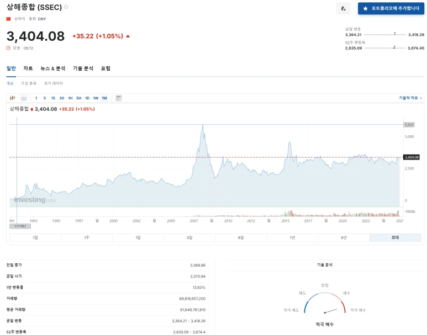Select the 30 minute interval
This screenshot has height=335, width=427.
point(62,98)
